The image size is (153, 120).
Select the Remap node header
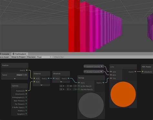coord(91,78)
